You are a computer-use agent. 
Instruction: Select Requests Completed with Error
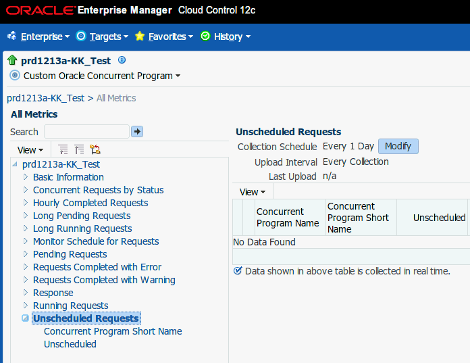click(97, 267)
